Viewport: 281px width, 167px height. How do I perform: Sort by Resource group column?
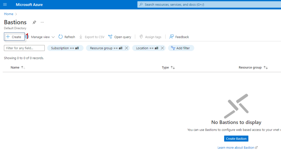pyautogui.click(x=253, y=68)
